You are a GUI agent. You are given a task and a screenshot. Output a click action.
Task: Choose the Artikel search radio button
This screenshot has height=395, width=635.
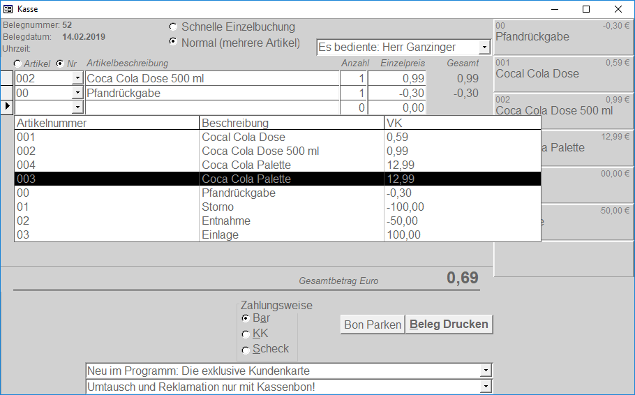point(17,64)
